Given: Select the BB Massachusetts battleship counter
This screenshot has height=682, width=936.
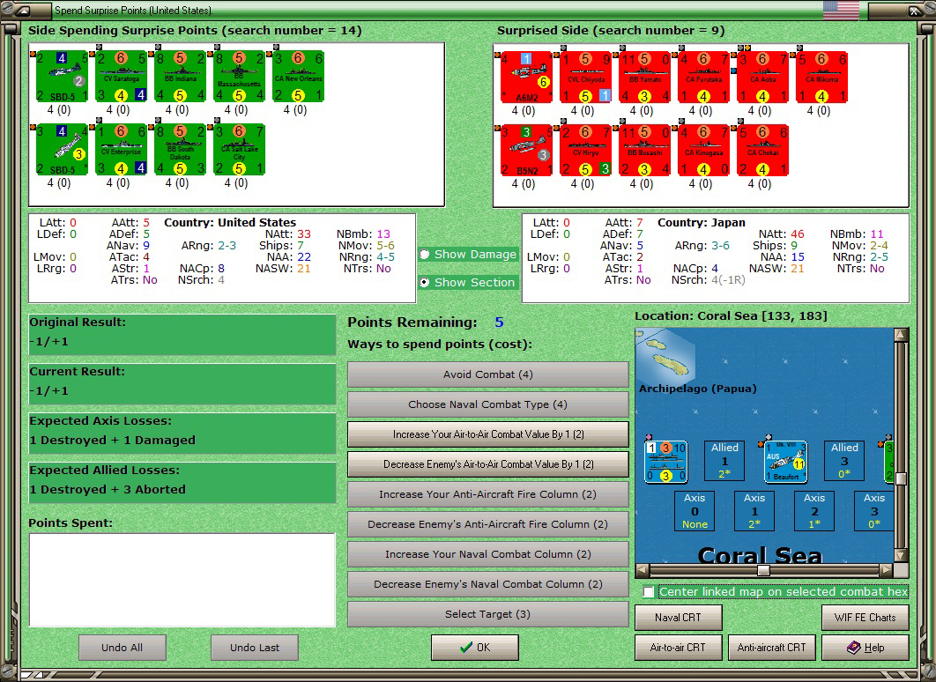Looking at the screenshot, I should [x=240, y=77].
